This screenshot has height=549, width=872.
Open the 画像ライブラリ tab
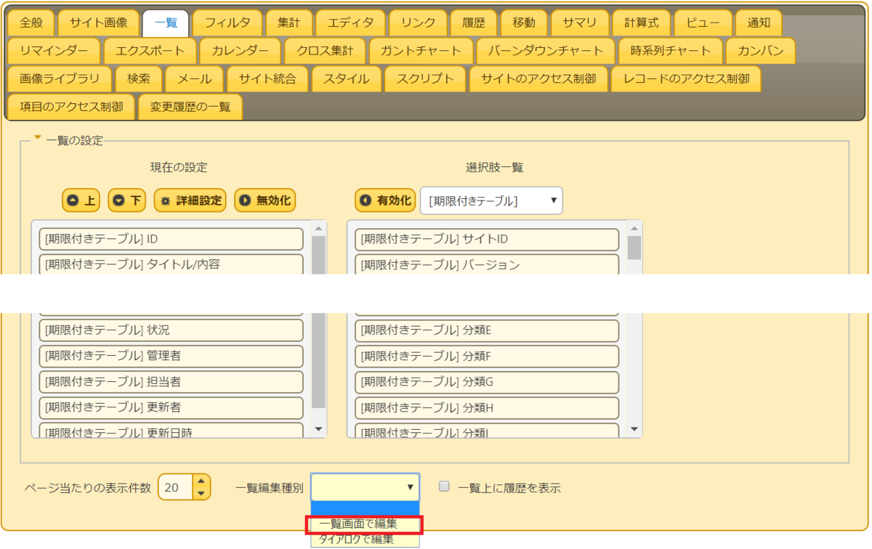tap(60, 78)
